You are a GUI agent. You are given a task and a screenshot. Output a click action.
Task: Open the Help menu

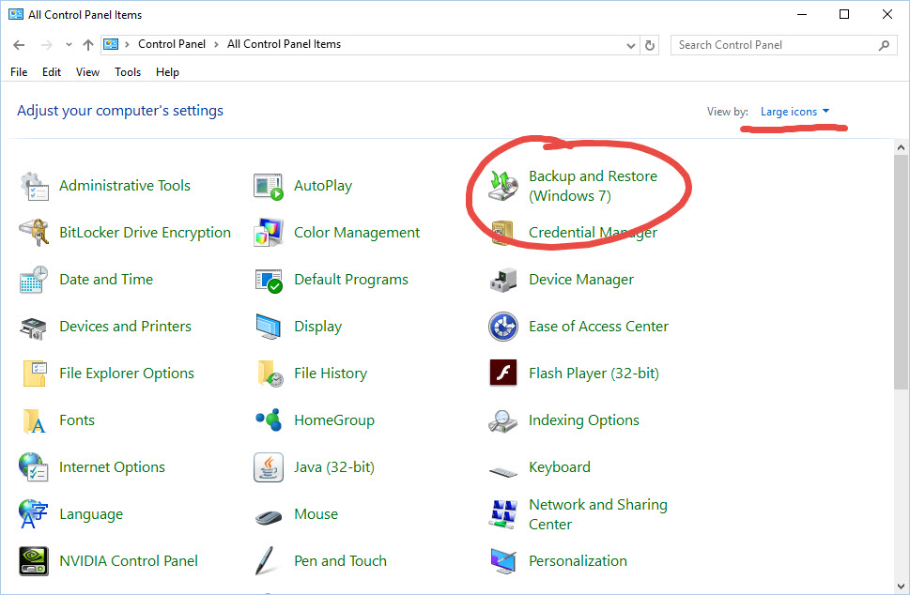tap(167, 72)
